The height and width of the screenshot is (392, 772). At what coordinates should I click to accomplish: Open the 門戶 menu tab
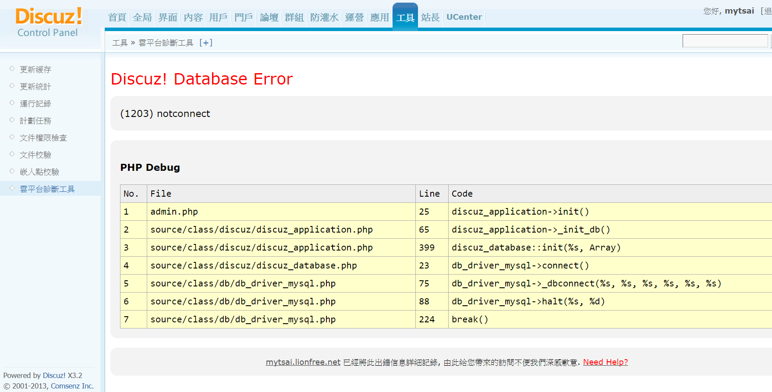(x=244, y=18)
